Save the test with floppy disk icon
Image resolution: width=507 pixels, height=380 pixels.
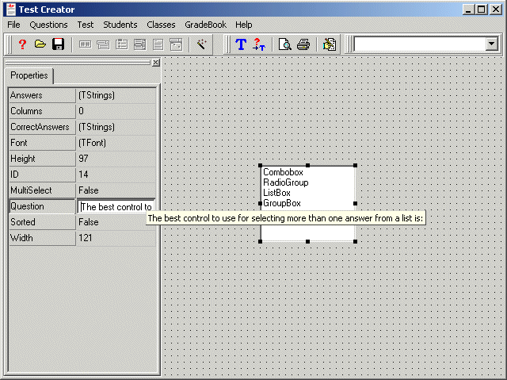[x=58, y=44]
